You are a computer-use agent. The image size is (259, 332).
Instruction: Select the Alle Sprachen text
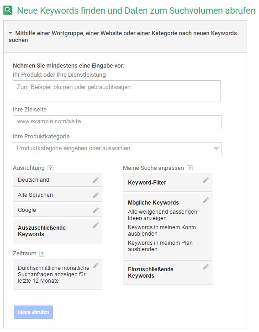35,195
